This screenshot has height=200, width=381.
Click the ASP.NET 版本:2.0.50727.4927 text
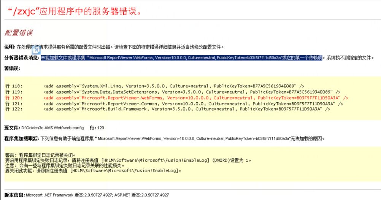tap(142, 195)
